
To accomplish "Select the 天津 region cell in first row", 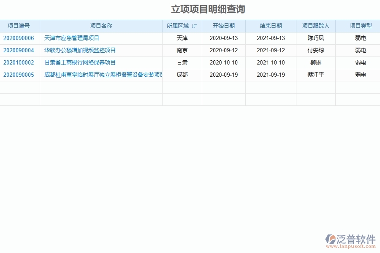I will point(182,38).
